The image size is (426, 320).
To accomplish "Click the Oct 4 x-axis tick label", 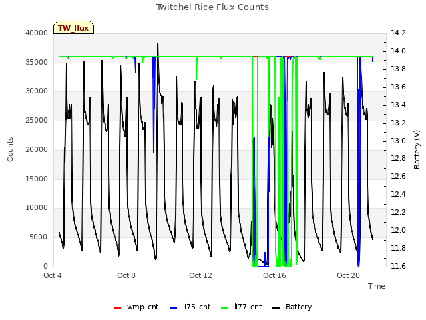I will (53, 275).
